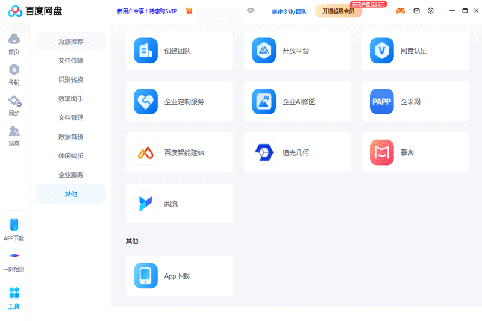The height and width of the screenshot is (321, 482).
Task: Click the 阅流 blue arrow icon
Action: [x=146, y=204]
